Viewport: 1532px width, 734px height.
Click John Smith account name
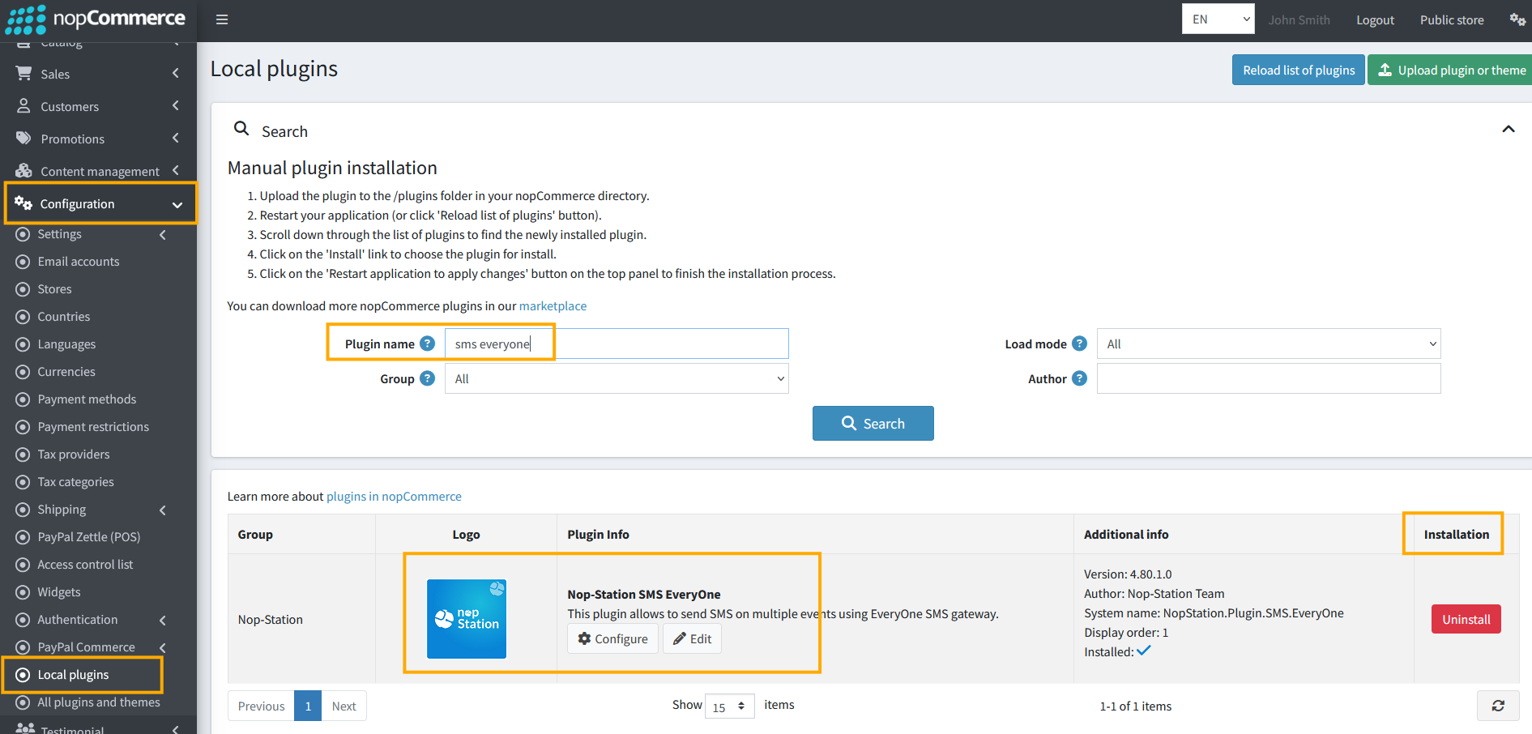pos(1299,19)
